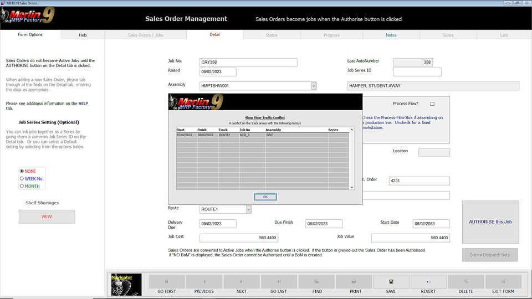Screen dimensions: 532x299
Task: Select the WEEK No. radio option
Action: coord(22,179)
